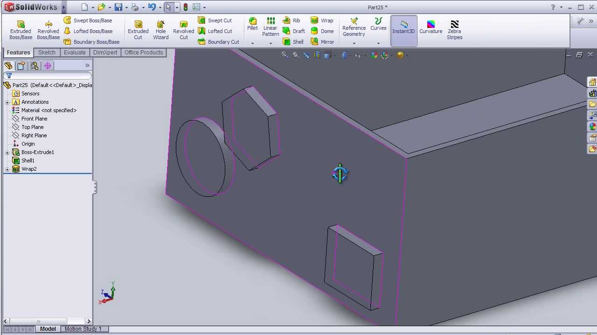This screenshot has height=335, width=597.
Task: Choose Swept Boss/Base
Action: [88, 20]
